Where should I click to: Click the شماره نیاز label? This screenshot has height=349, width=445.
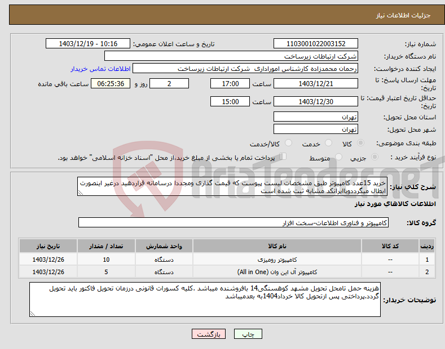[420, 44]
